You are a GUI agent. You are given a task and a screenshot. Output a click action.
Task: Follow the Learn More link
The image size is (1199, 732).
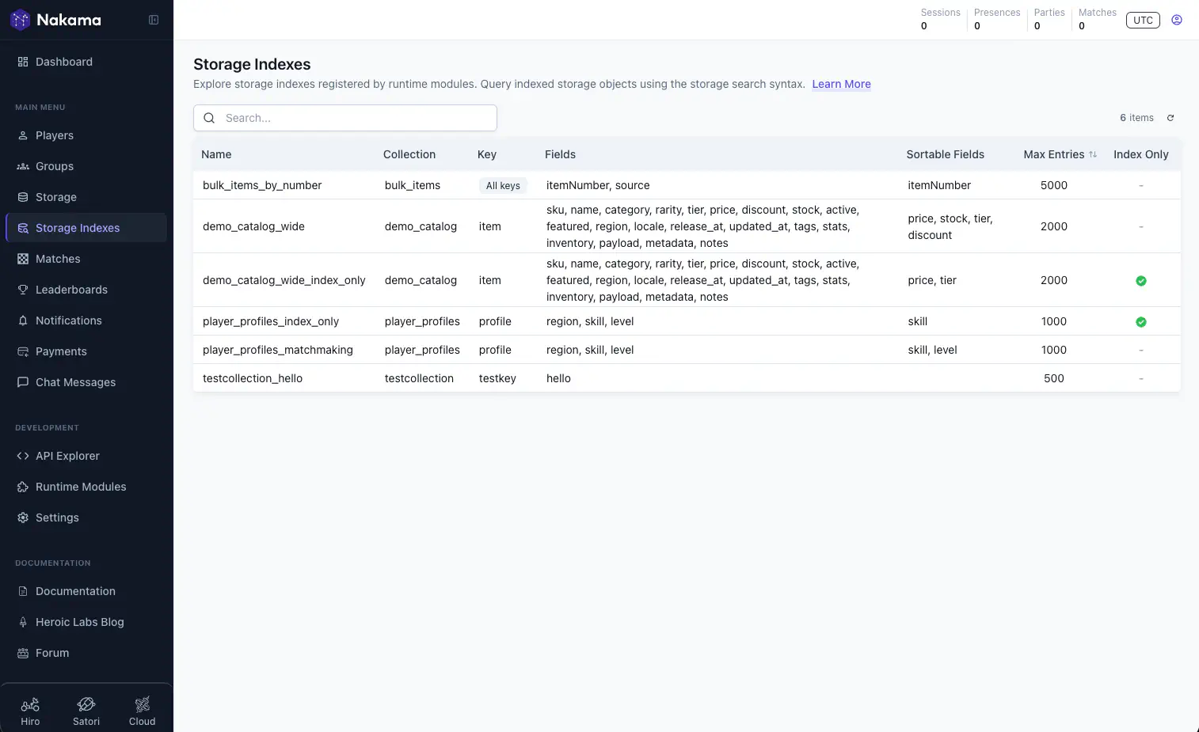(x=841, y=84)
